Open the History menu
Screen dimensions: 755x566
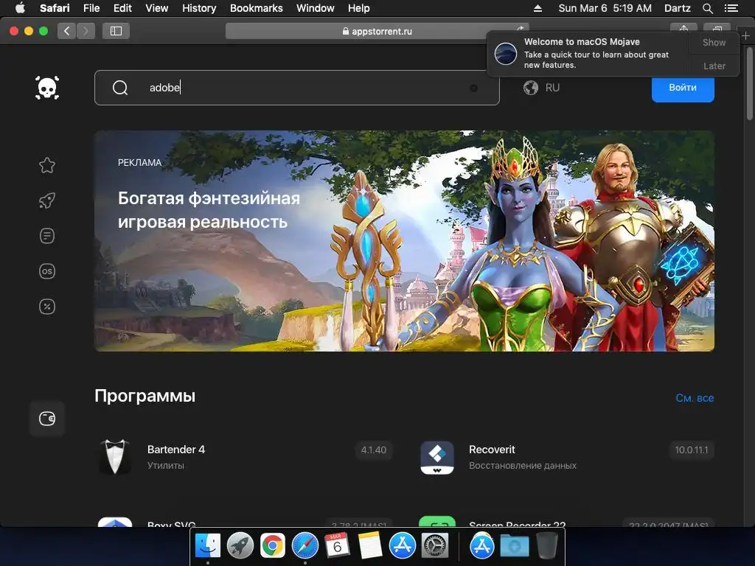point(199,8)
